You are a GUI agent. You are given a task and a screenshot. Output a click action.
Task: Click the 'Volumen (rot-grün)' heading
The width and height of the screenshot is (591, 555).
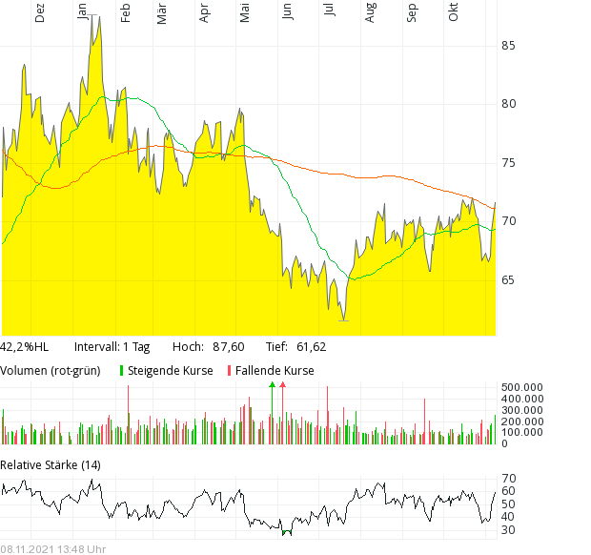point(51,370)
